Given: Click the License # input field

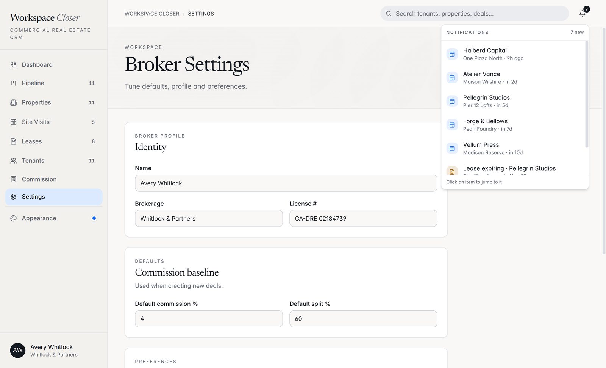Looking at the screenshot, I should [x=363, y=218].
